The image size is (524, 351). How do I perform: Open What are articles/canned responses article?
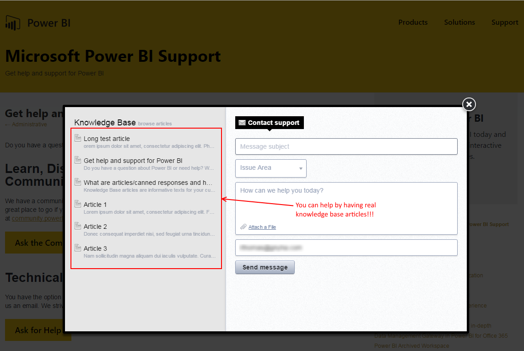(148, 183)
